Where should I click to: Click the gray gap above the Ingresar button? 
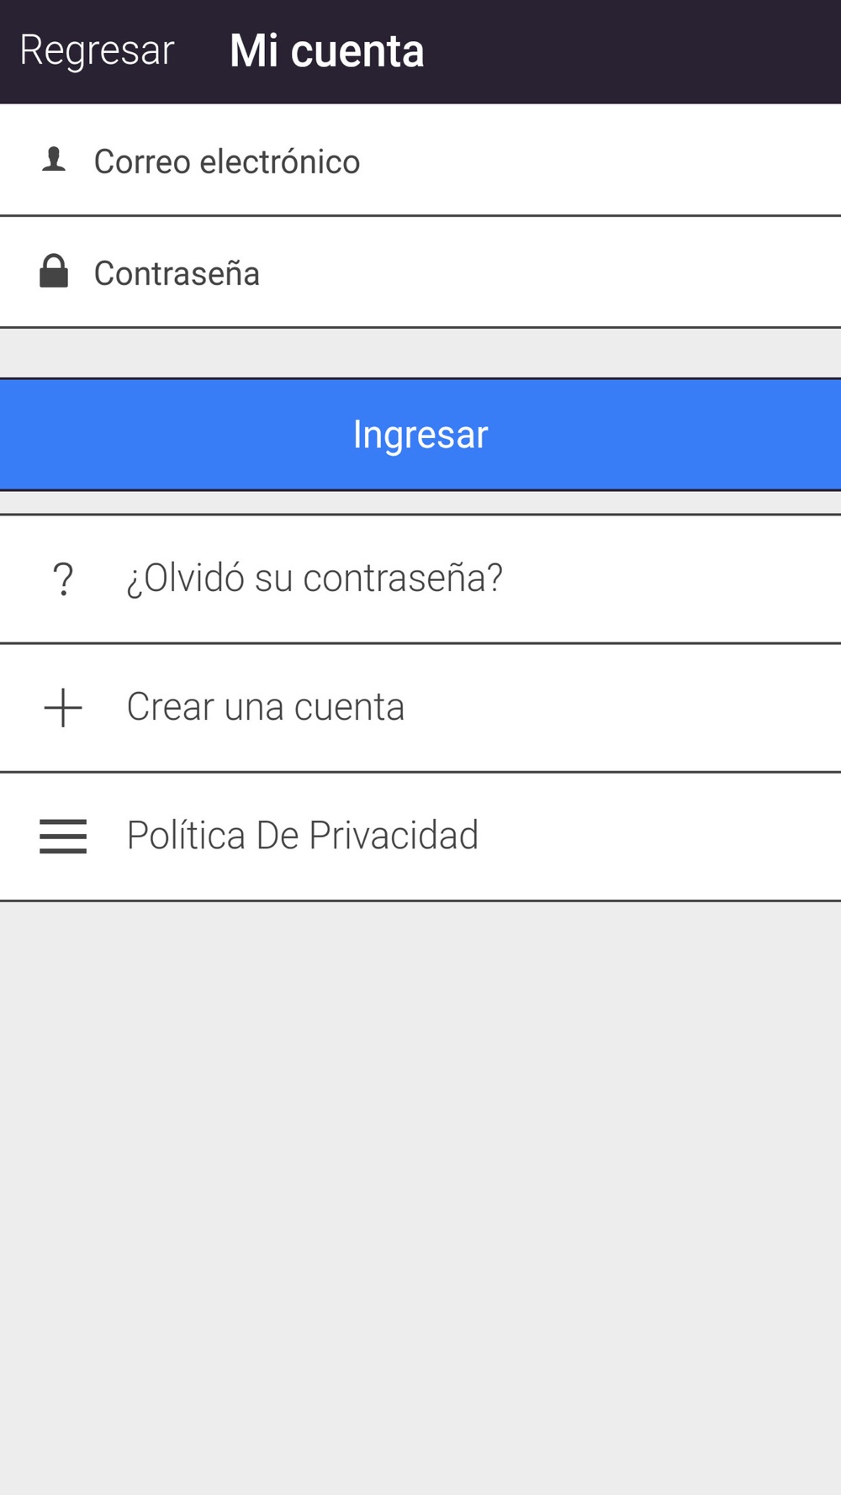point(420,352)
